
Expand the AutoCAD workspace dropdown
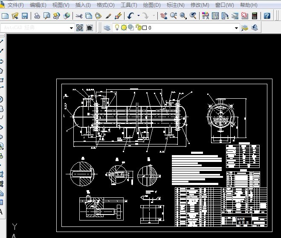coord(72,28)
